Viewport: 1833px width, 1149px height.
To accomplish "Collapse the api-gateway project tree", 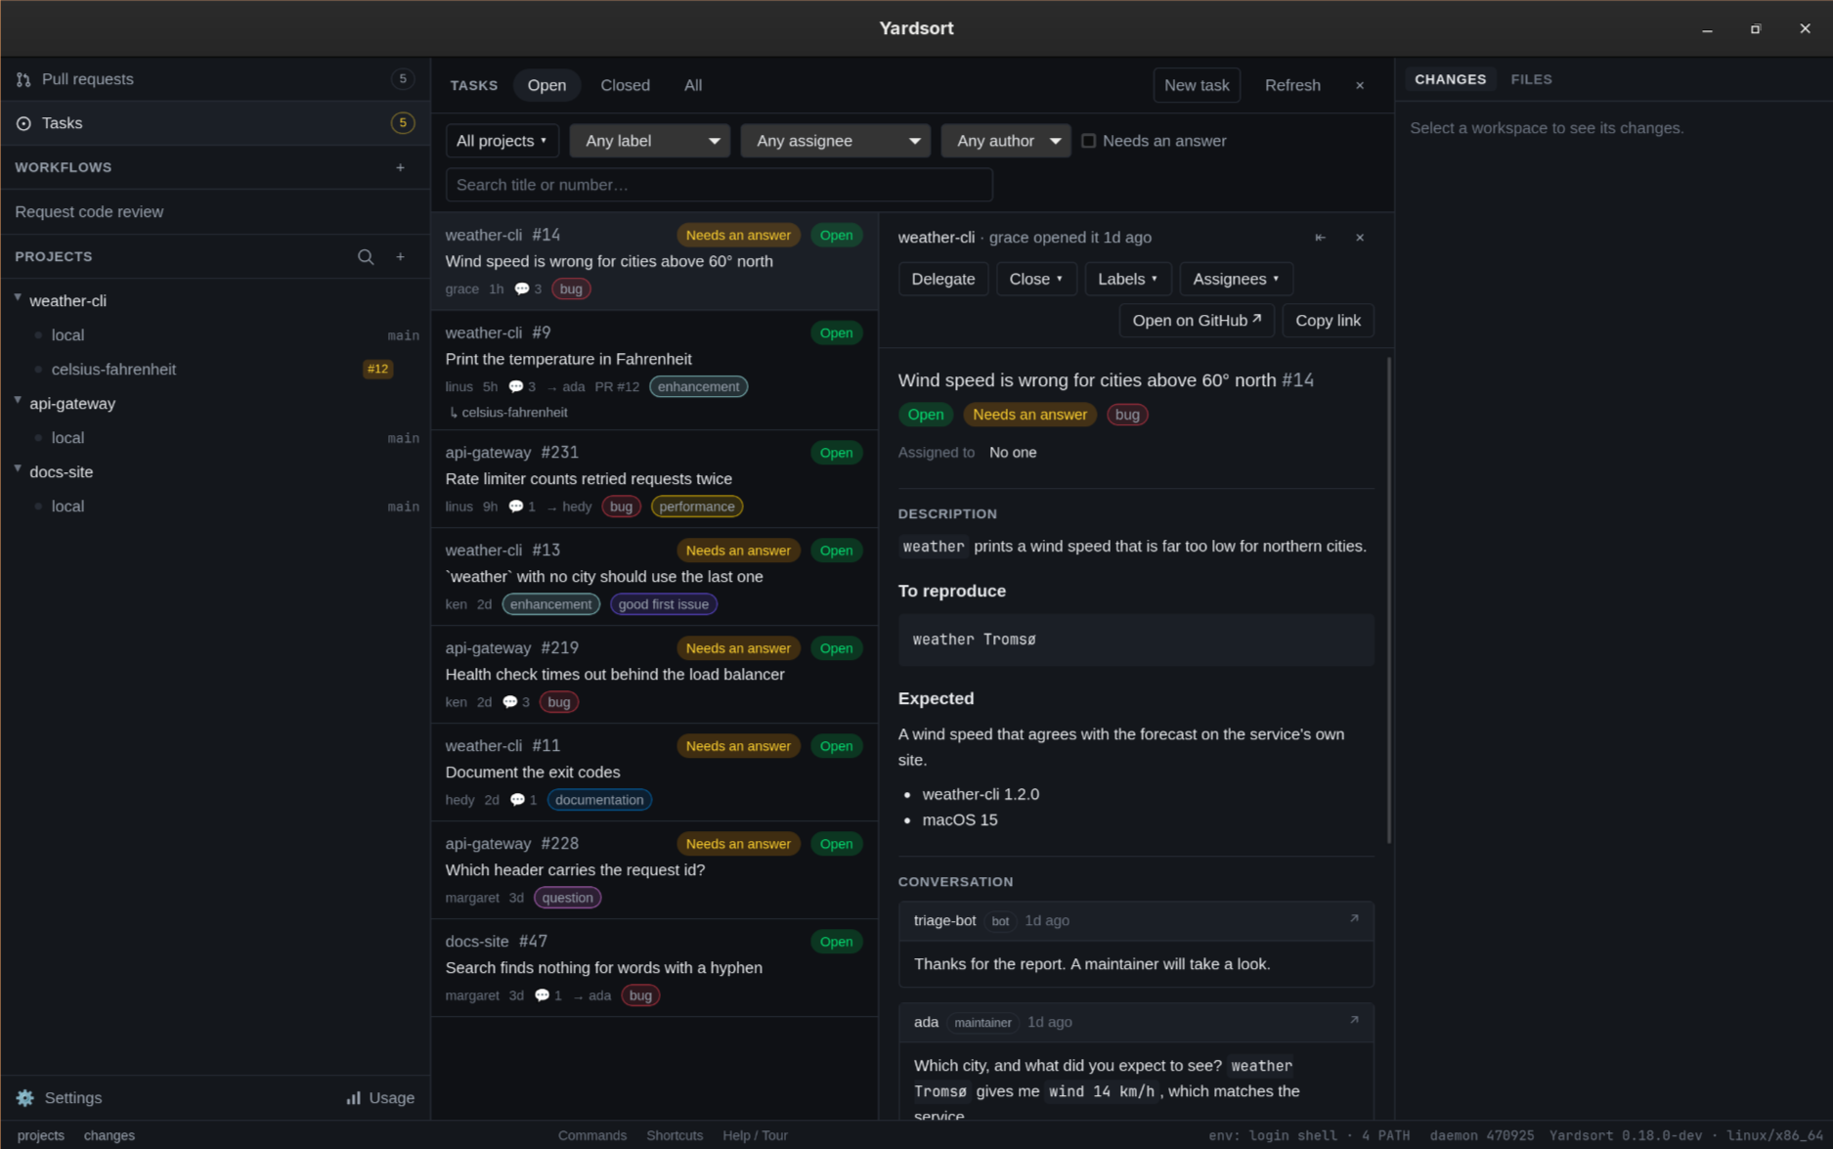I will point(18,402).
